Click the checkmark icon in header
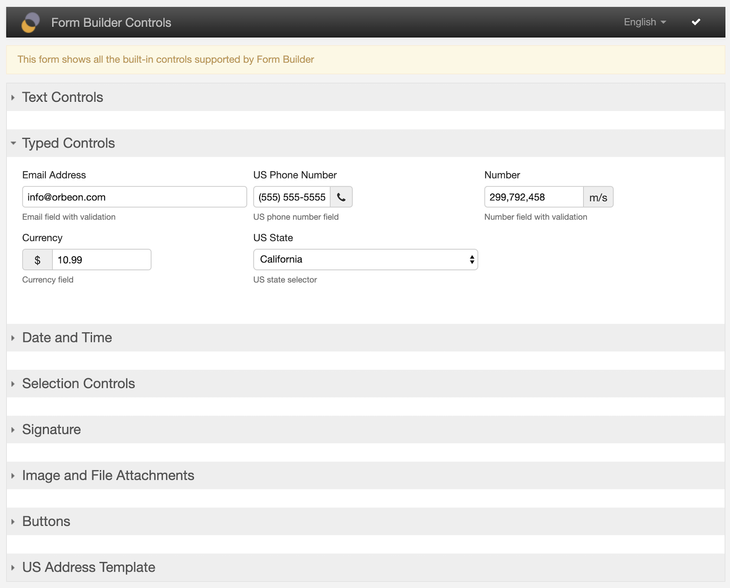Image resolution: width=730 pixels, height=588 pixels. tap(696, 22)
